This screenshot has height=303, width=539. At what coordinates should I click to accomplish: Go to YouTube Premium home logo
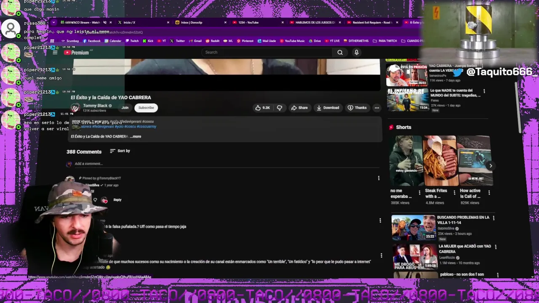point(77,53)
